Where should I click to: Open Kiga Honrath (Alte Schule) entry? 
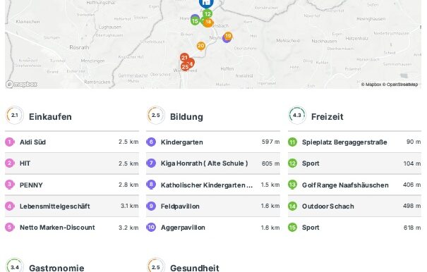coord(213,163)
